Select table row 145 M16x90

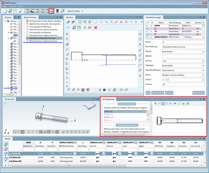(106, 157)
